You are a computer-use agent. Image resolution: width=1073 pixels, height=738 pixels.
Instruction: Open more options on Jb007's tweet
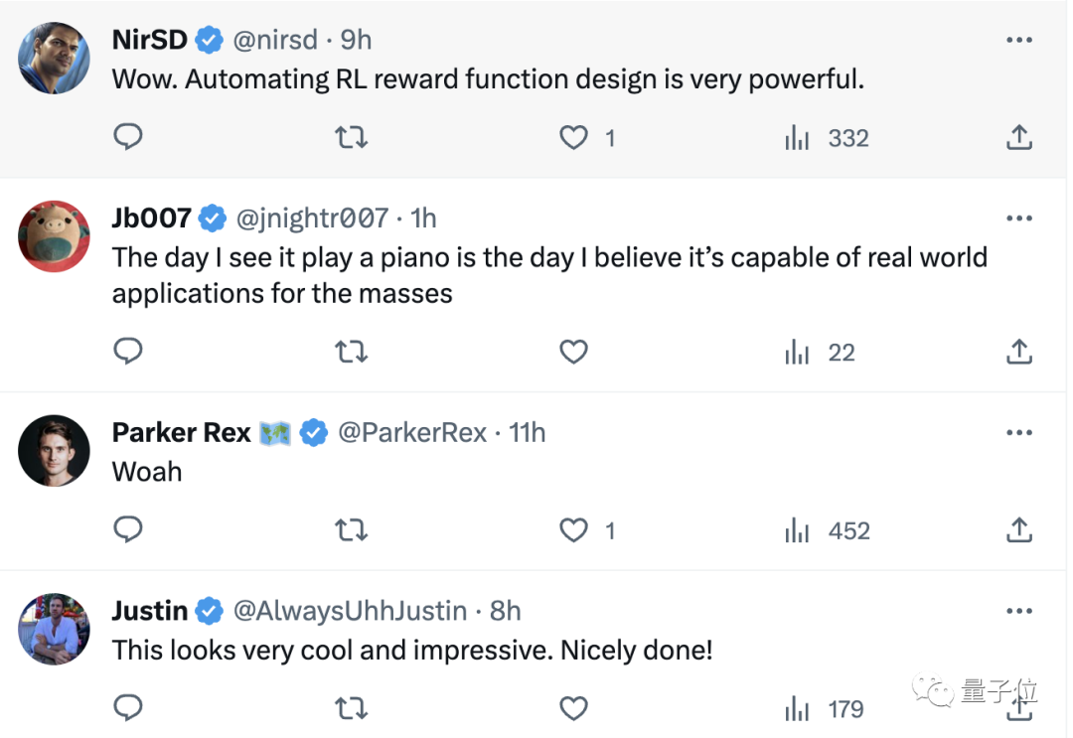coord(1019,218)
